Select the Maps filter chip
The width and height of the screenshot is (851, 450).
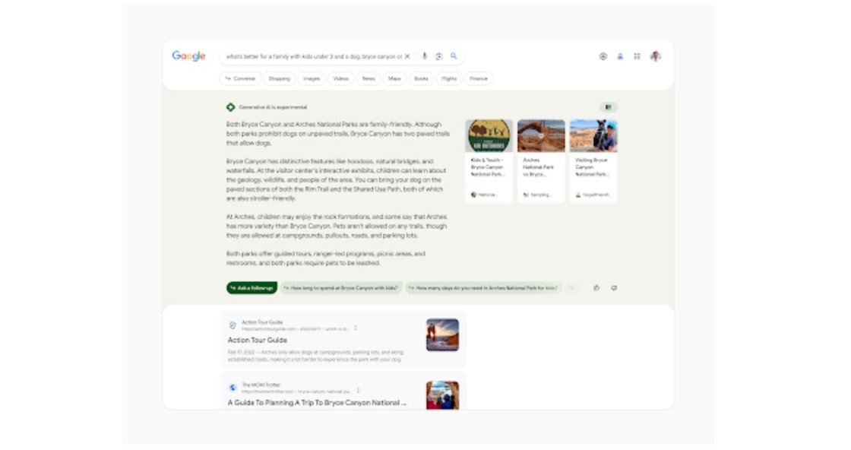(394, 78)
